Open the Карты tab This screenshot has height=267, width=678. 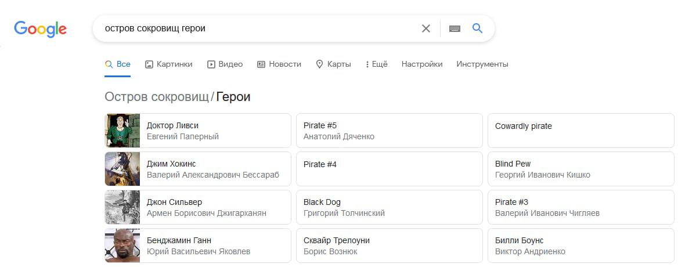(x=333, y=64)
